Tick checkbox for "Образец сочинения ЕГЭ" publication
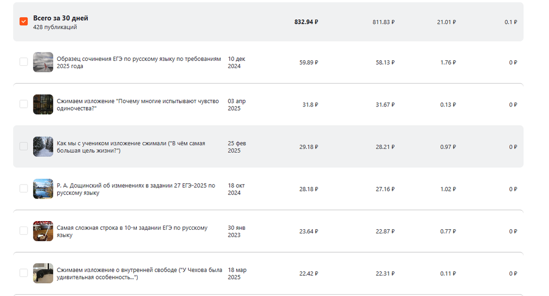The height and width of the screenshot is (296, 549). 23,62
